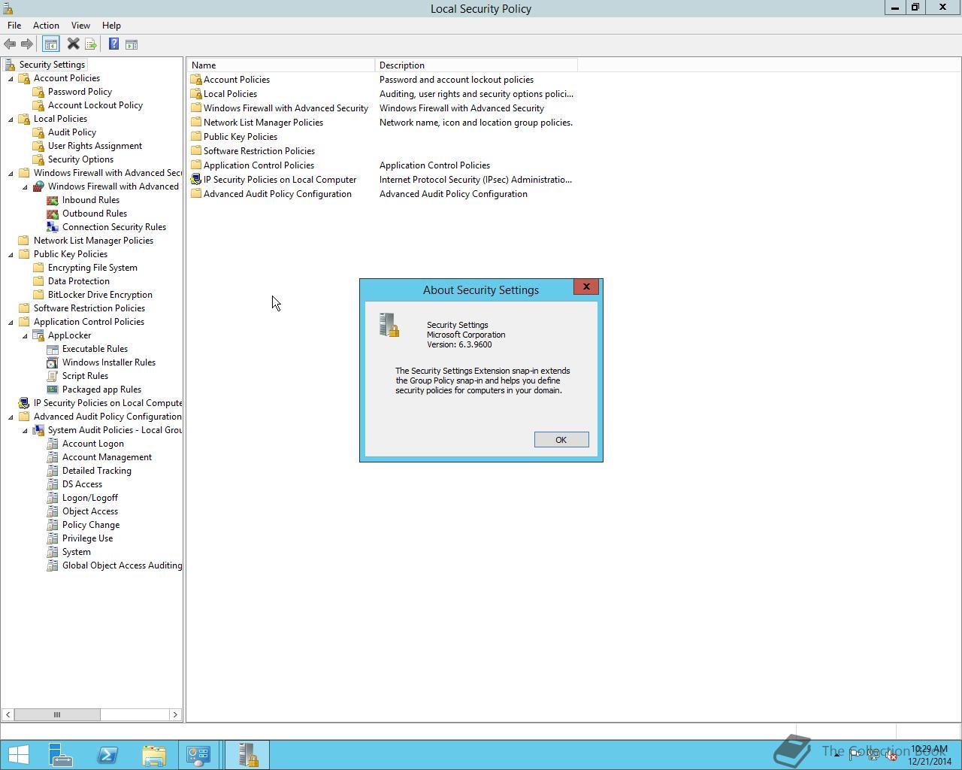Click the Export List toolbar icon
This screenshot has width=962, height=770.
pos(91,44)
